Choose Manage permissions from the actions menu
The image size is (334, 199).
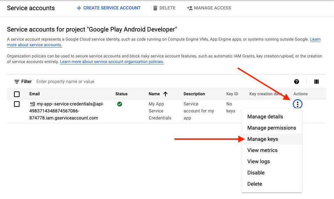point(272,128)
